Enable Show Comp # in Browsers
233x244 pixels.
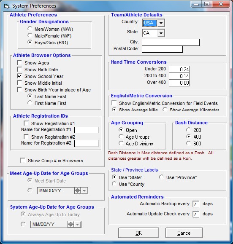point(23,160)
